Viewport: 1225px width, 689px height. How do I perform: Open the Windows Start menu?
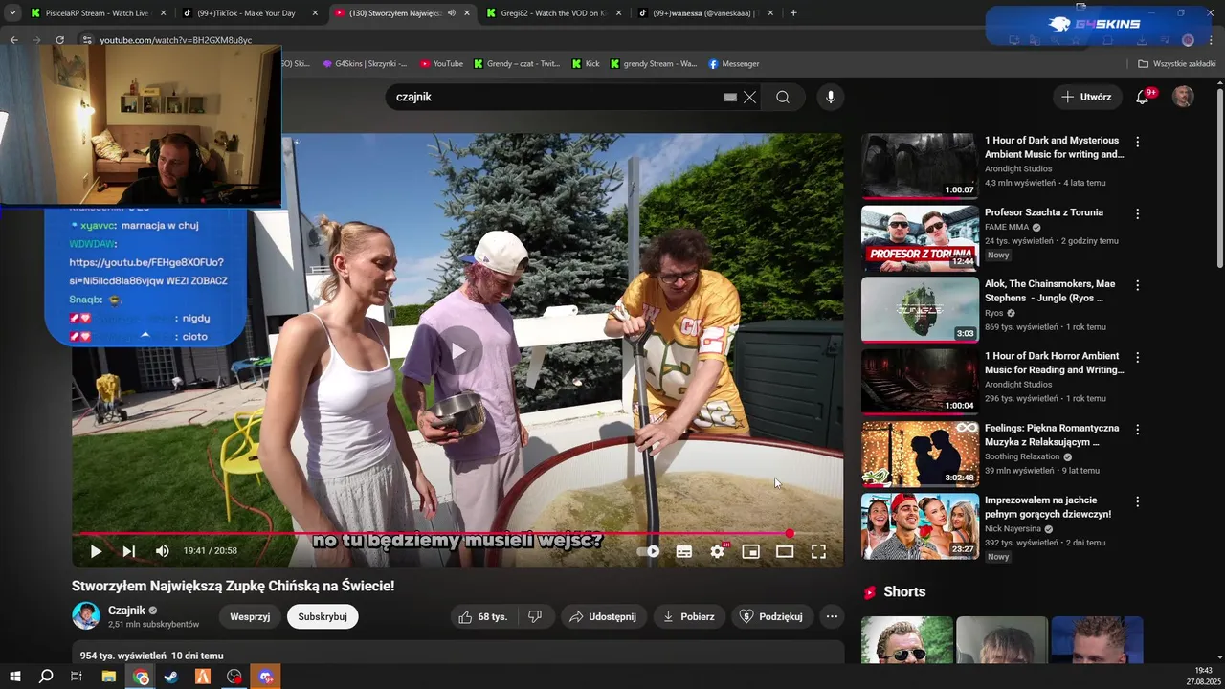click(14, 677)
